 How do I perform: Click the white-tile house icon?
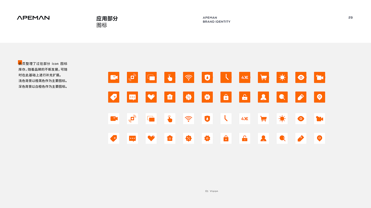point(170,138)
